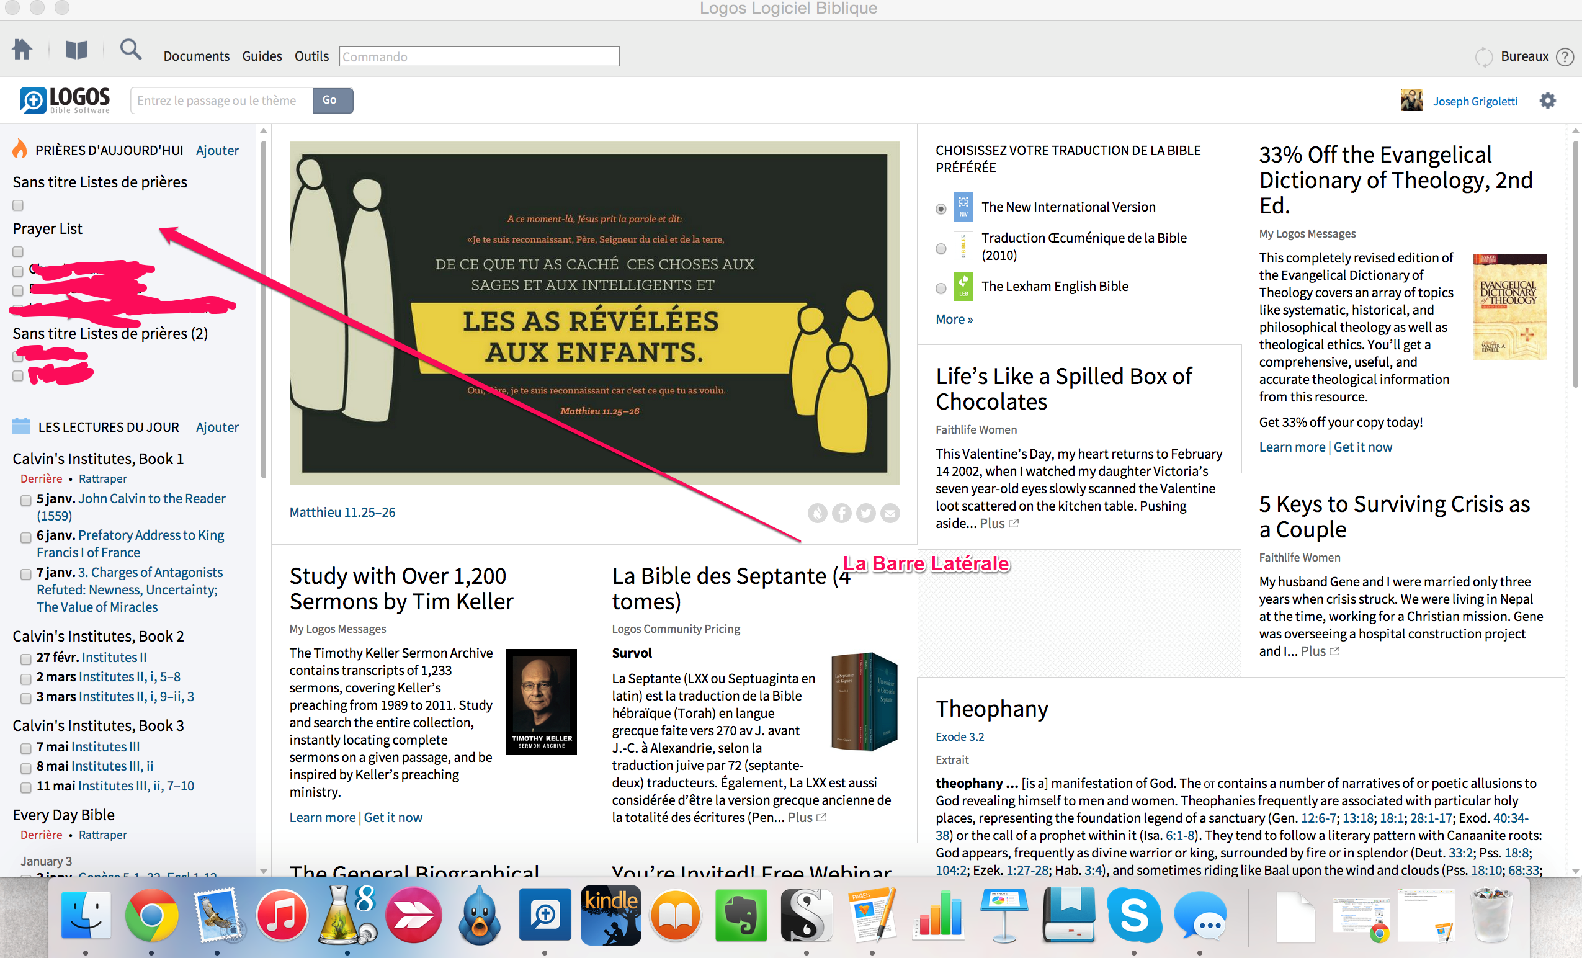The height and width of the screenshot is (958, 1582).
Task: Click the Home icon in toolbar
Action: (x=22, y=50)
